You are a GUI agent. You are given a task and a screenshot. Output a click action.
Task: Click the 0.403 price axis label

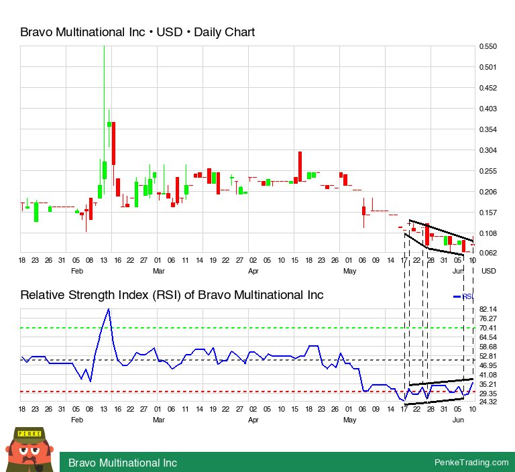pyautogui.click(x=488, y=109)
